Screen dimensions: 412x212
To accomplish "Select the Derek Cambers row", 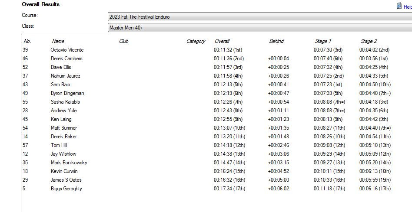I will tap(66, 59).
